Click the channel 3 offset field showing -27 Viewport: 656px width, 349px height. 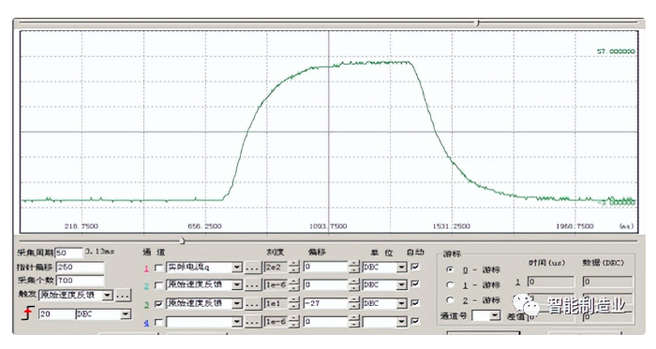[x=326, y=303]
